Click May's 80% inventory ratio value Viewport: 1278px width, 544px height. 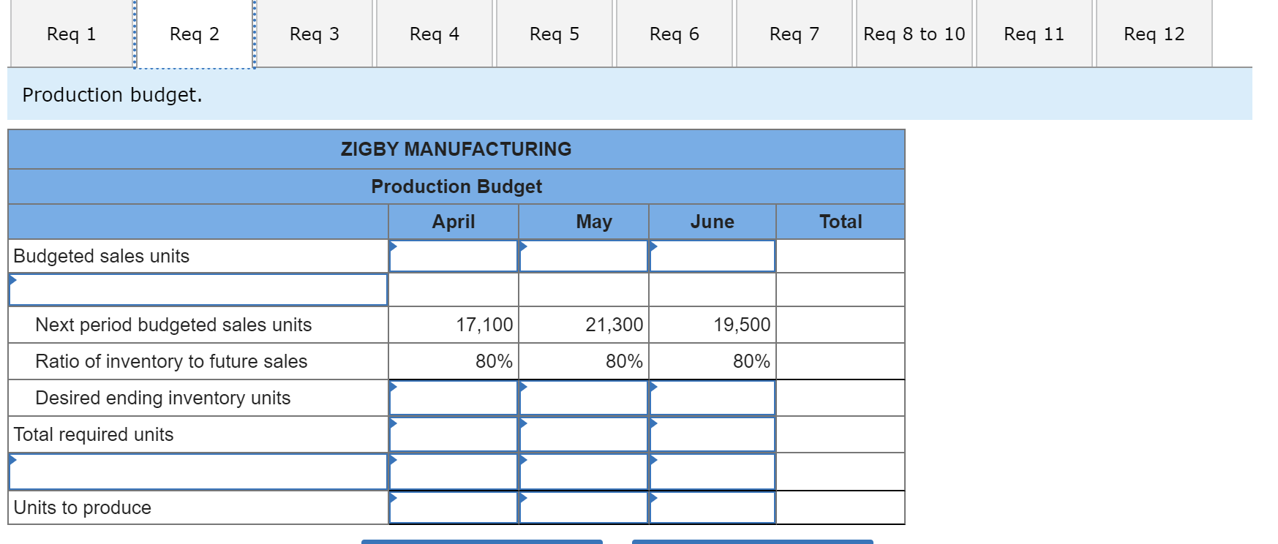pyautogui.click(x=624, y=361)
